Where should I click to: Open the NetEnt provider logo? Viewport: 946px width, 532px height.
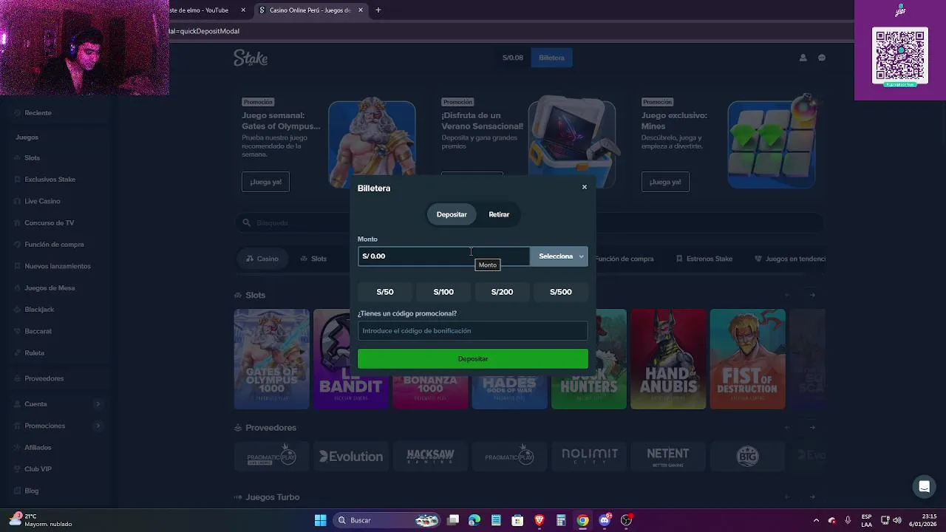(x=668, y=457)
